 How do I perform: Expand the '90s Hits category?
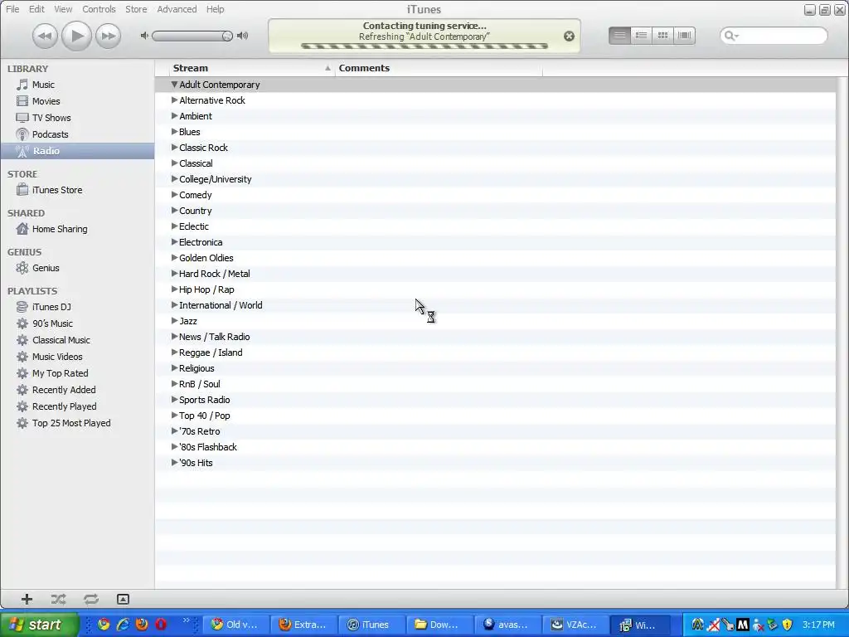[x=174, y=463]
